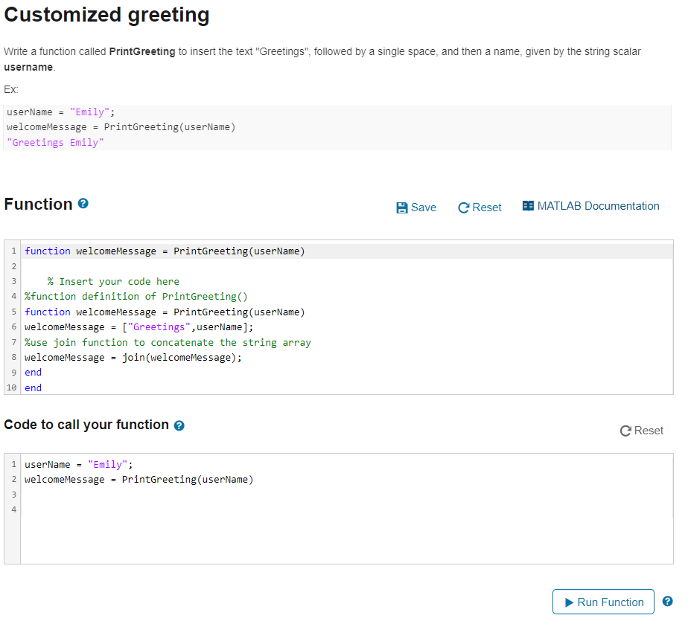Click the userName = "Emily" line in call editor
This screenshot has height=621, width=688.
347,465
